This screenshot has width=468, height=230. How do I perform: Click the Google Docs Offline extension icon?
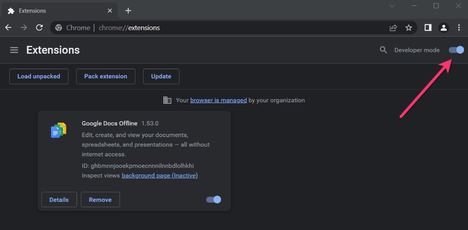(59, 130)
